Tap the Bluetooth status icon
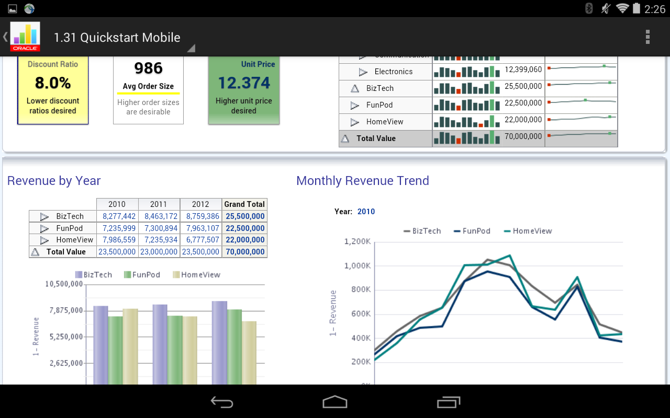Viewport: 670px width, 418px height. [x=589, y=8]
